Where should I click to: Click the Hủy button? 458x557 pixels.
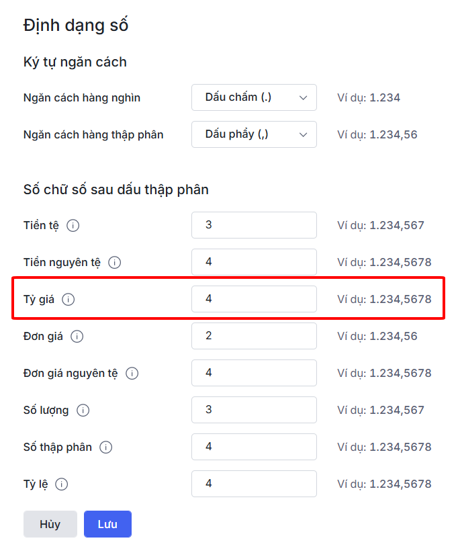point(50,525)
